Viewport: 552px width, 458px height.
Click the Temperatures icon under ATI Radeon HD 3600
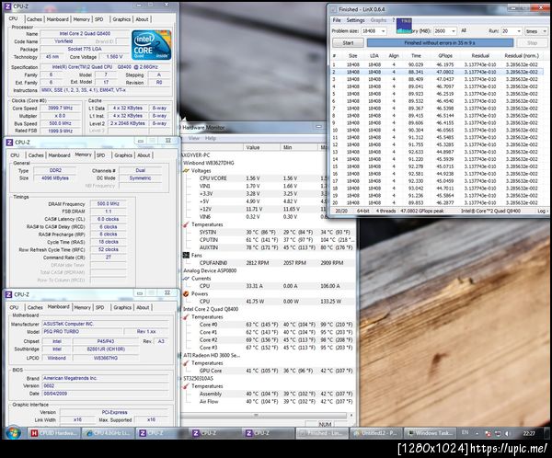186,363
